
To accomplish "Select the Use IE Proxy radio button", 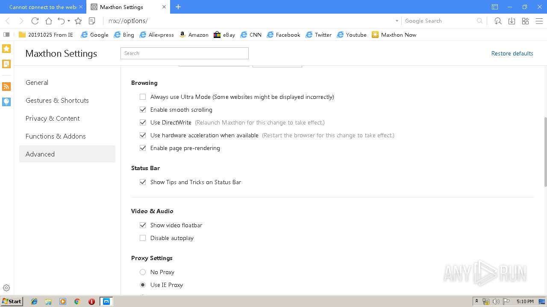I will pos(143,285).
